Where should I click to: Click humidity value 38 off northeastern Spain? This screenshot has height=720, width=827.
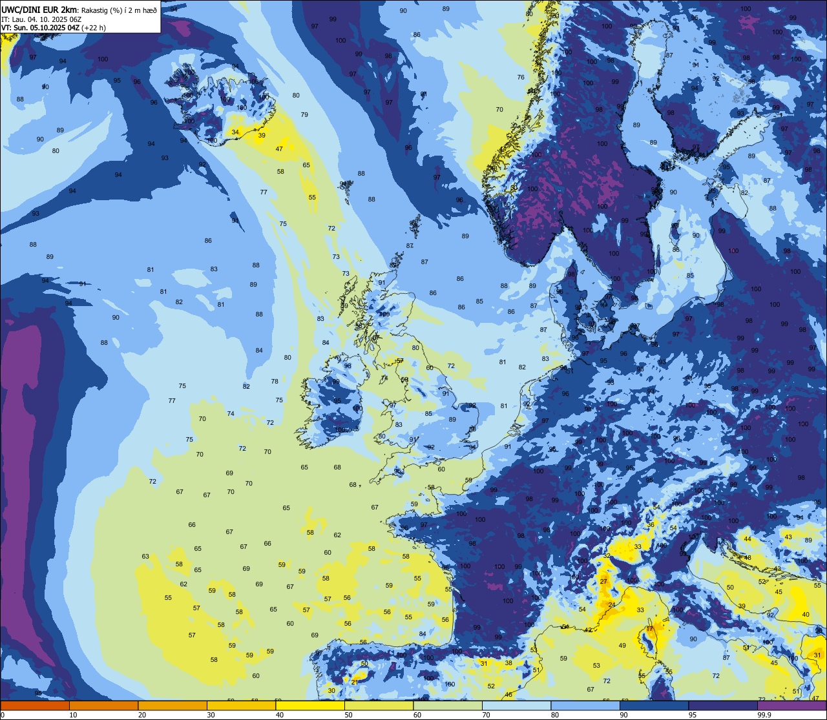[x=508, y=663]
